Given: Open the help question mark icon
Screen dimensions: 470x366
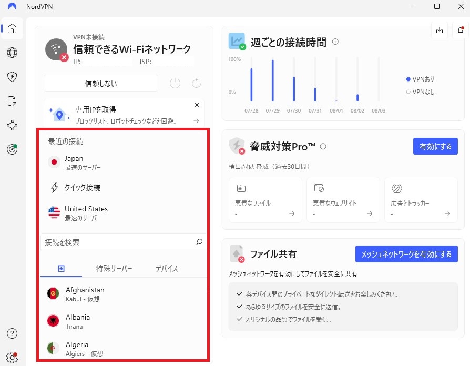Looking at the screenshot, I should coord(12,333).
